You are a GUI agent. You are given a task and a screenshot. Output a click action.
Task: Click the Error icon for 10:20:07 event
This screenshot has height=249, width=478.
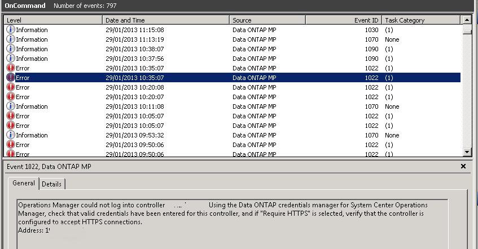(10, 97)
